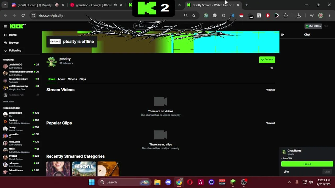Click the share icon below Follow
Viewport: 335px width, 188px height.
click(x=271, y=68)
